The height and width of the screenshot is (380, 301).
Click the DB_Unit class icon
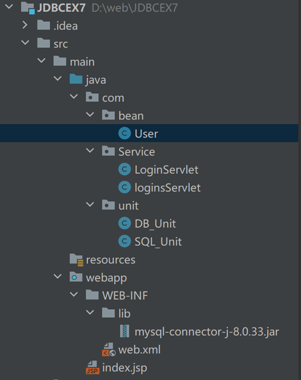124,223
